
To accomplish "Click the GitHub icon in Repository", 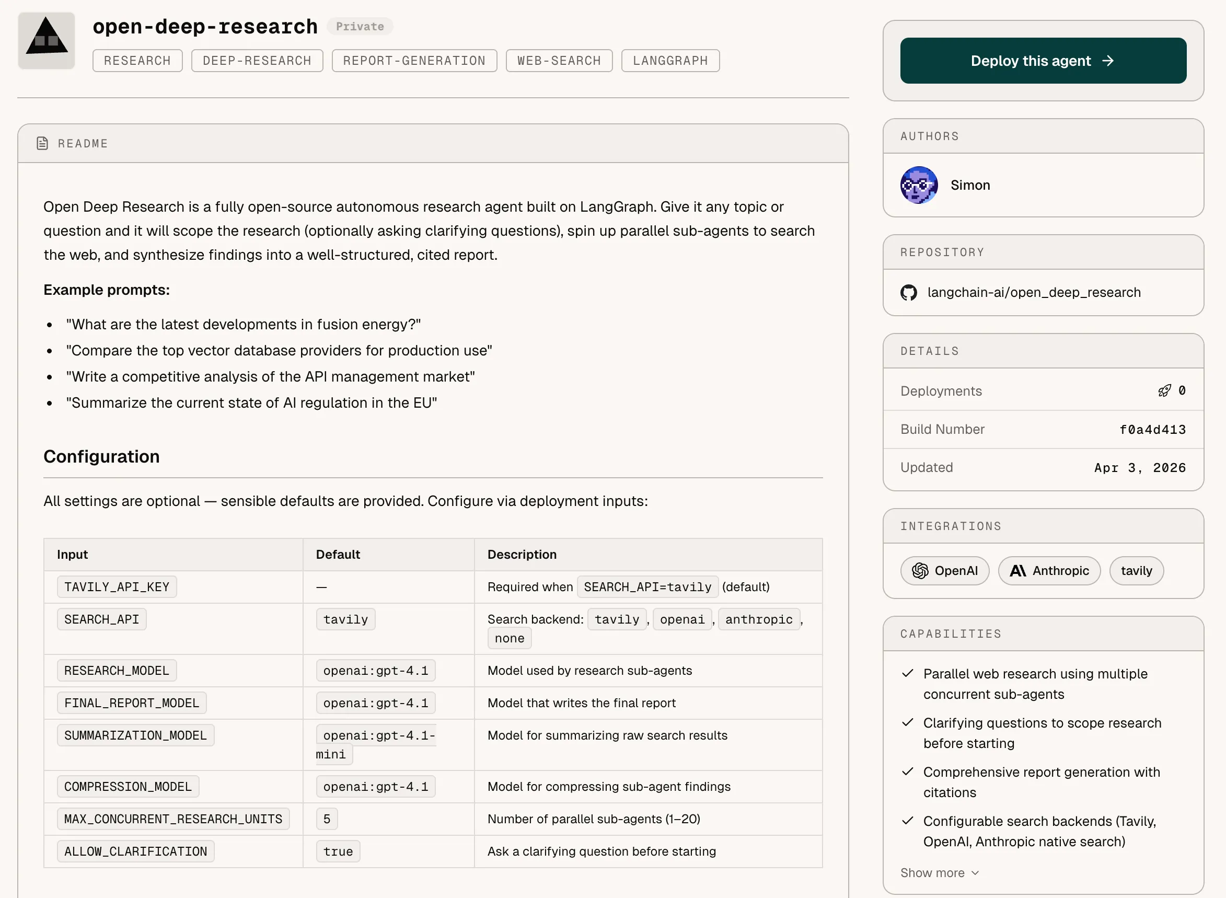I will (909, 293).
